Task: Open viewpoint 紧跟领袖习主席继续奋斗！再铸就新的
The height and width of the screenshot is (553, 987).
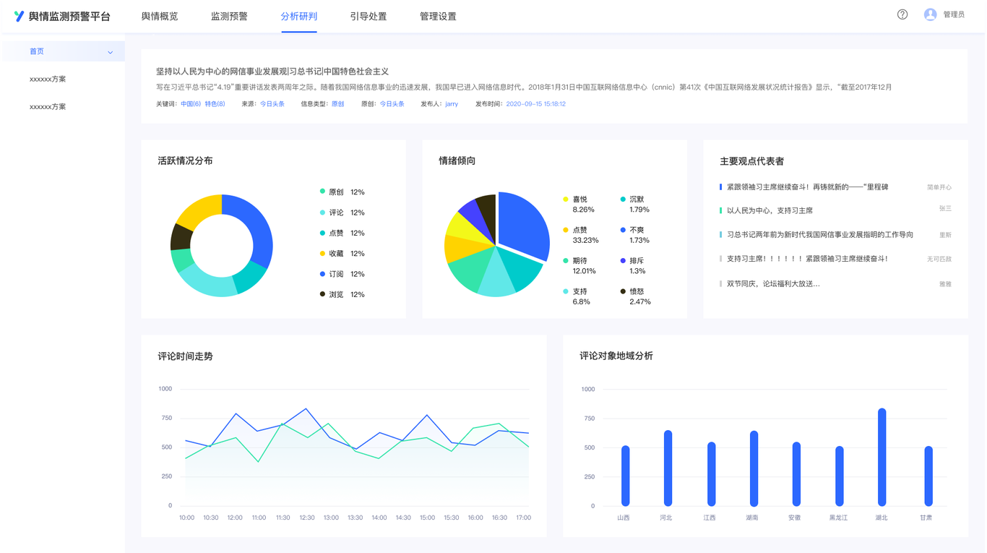Action: 807,187
